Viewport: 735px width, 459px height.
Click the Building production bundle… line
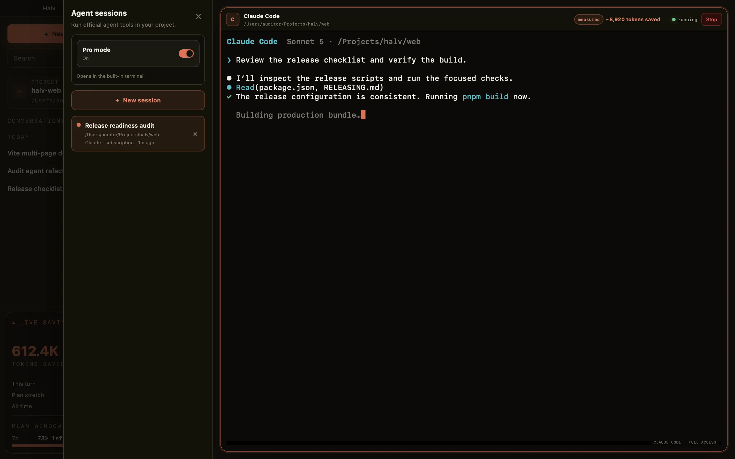pos(298,115)
